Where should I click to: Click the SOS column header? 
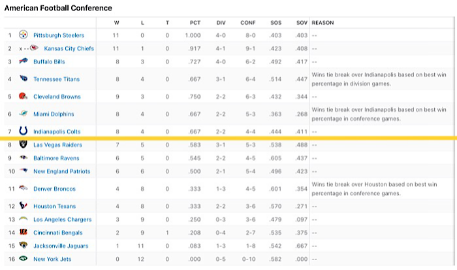[x=276, y=23]
